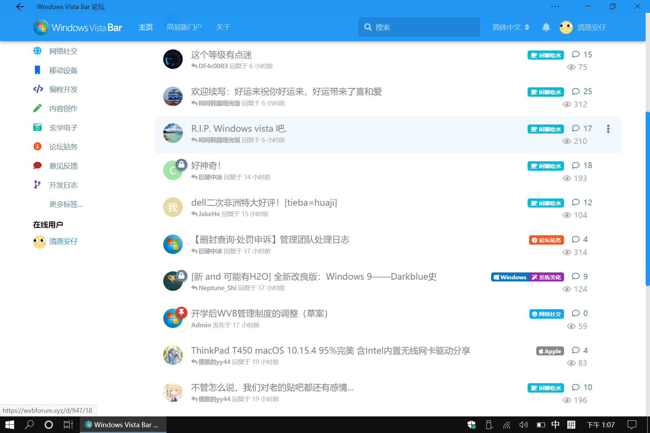Click the 开发日志 branch icon in sidebar
The height and width of the screenshot is (433, 650).
click(x=37, y=185)
